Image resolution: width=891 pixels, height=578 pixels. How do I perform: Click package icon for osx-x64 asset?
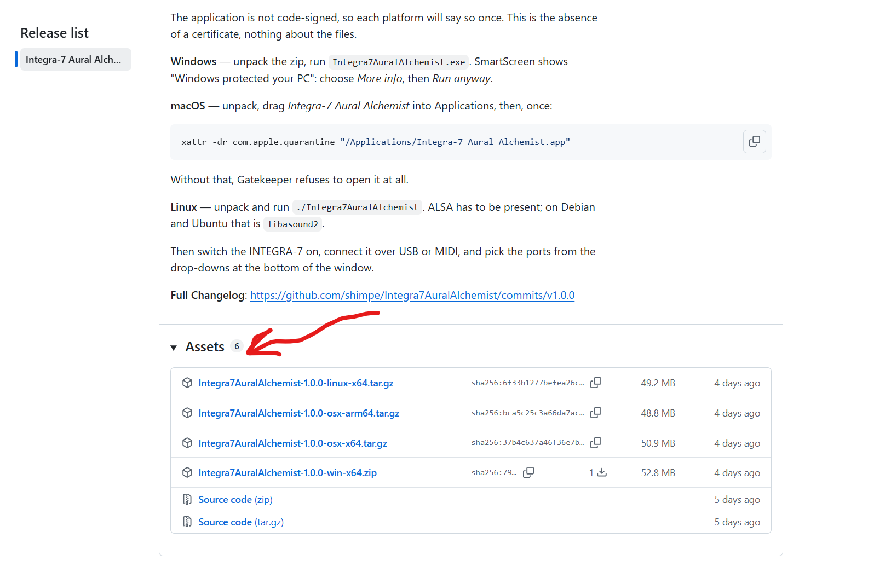[x=187, y=443]
